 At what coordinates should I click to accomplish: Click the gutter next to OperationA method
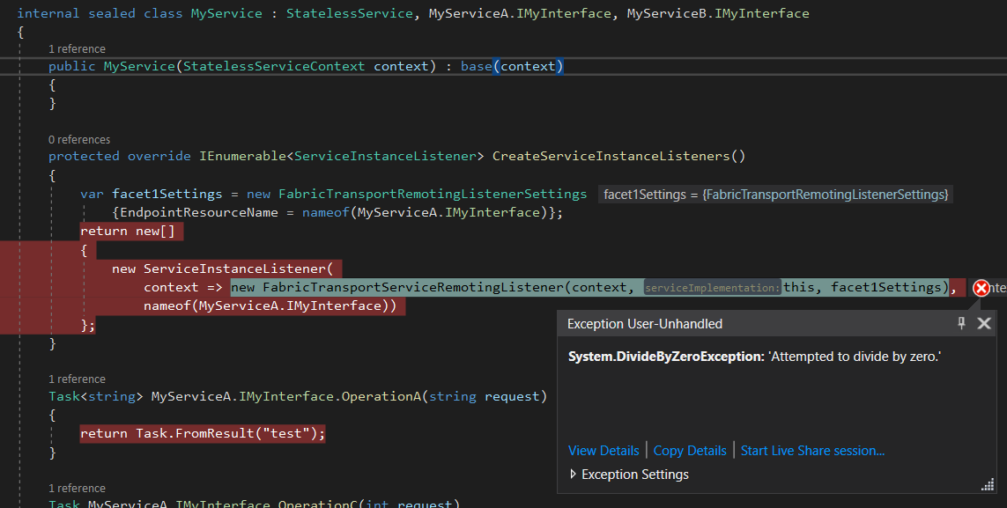pos(9,395)
